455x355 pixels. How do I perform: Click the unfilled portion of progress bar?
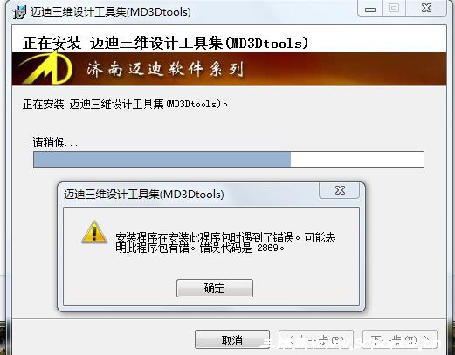357,160
